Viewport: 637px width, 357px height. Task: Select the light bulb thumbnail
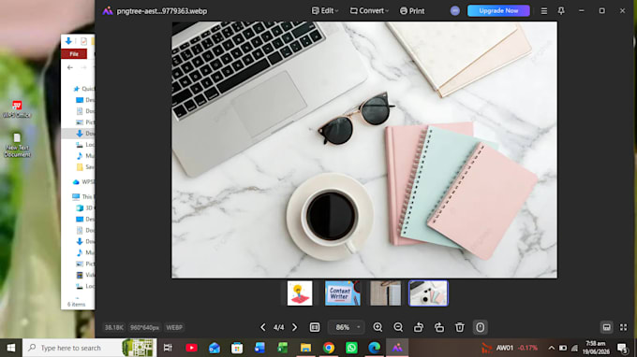(300, 293)
